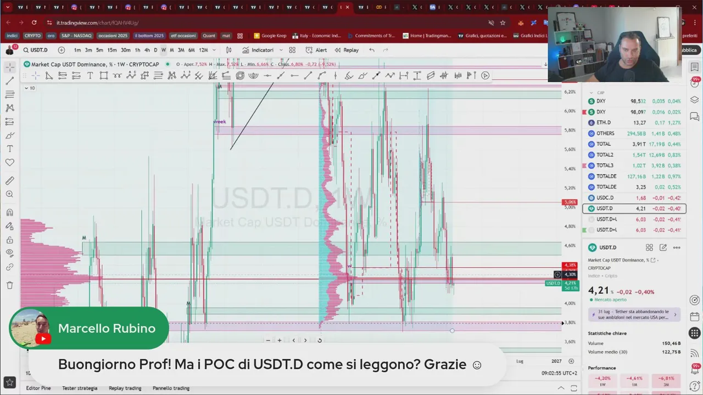Open the CRYPTO bookmark folder

[x=32, y=36]
